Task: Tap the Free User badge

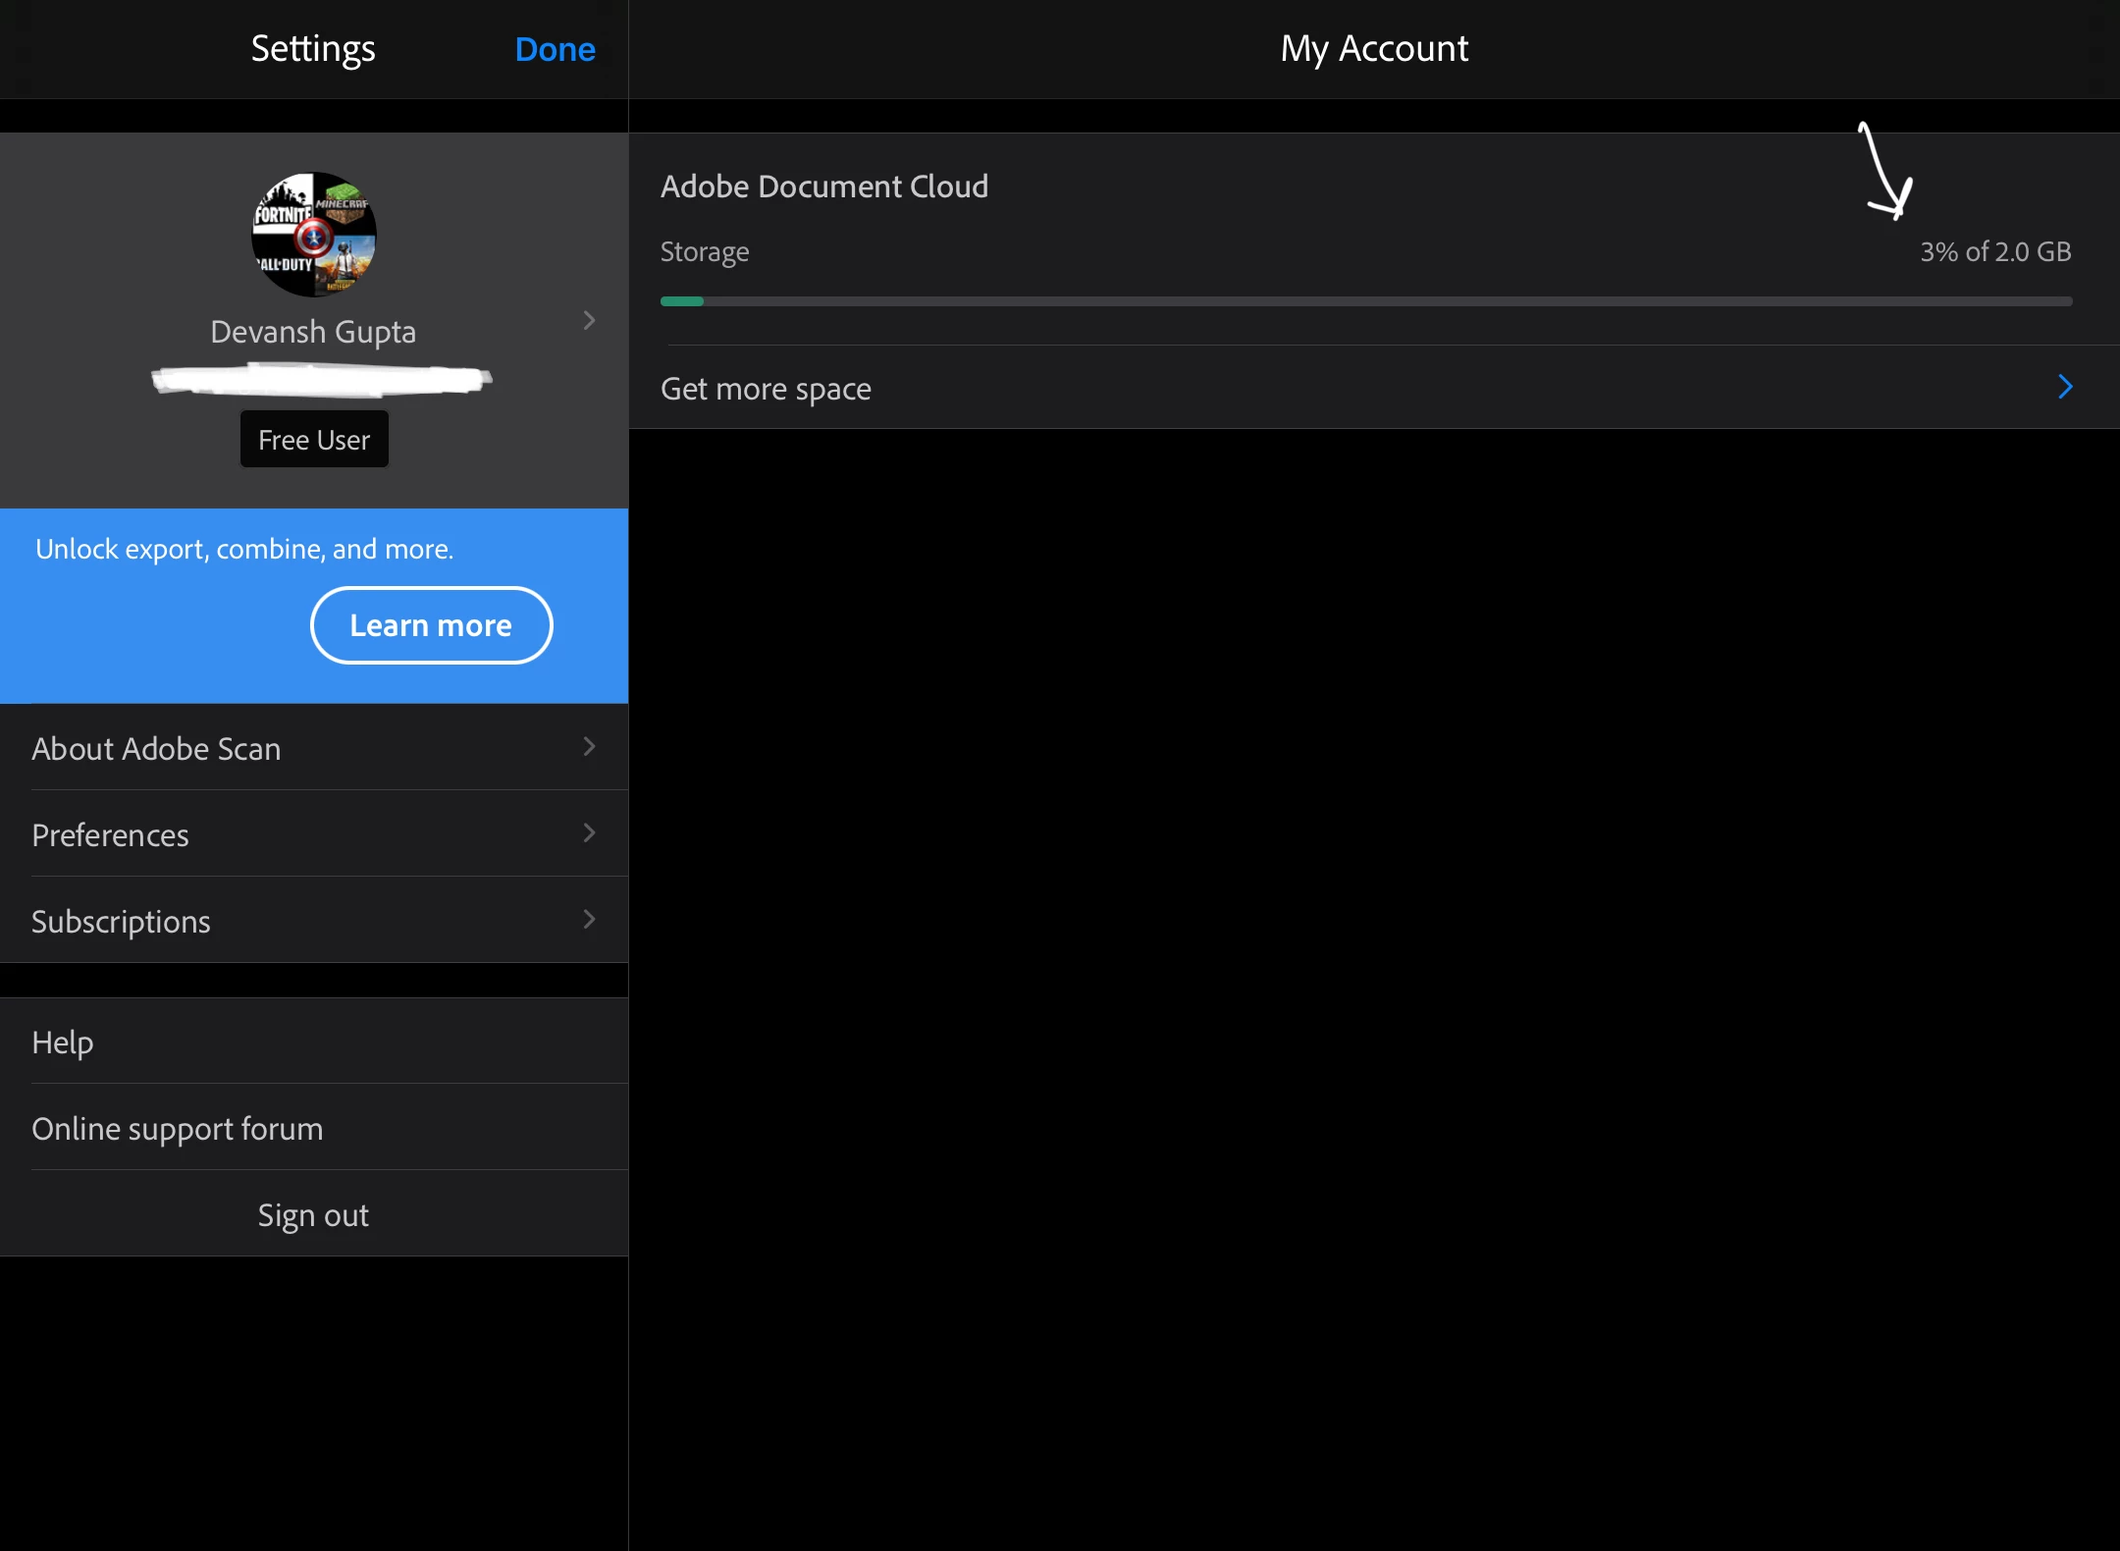Action: coord(314,440)
